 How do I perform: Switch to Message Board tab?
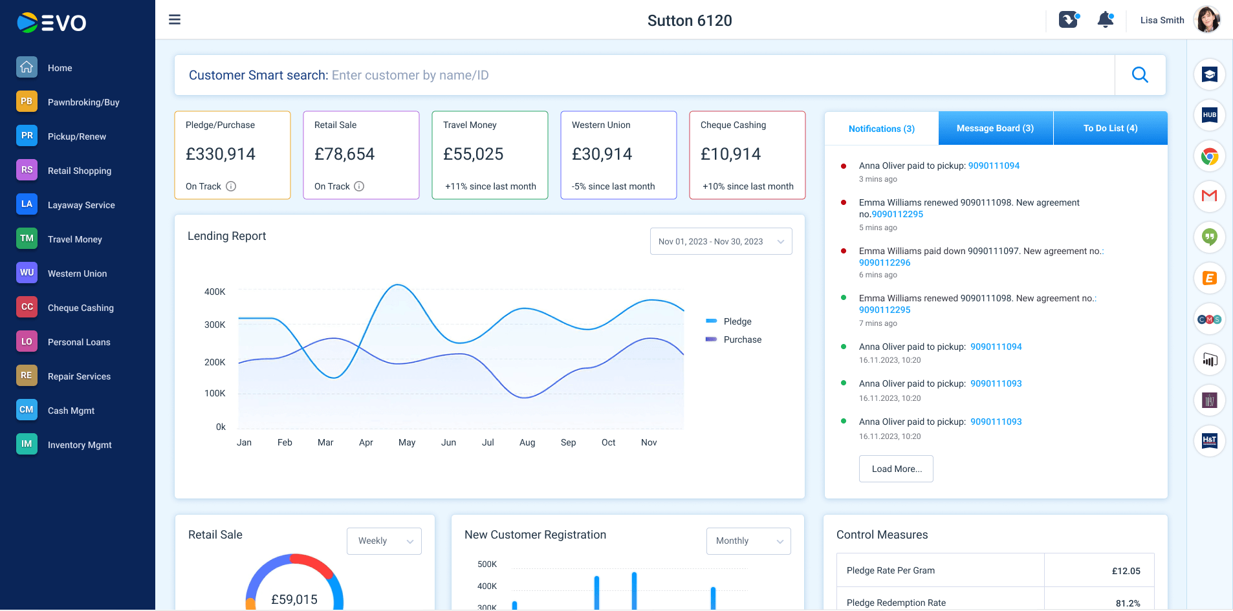click(x=995, y=128)
